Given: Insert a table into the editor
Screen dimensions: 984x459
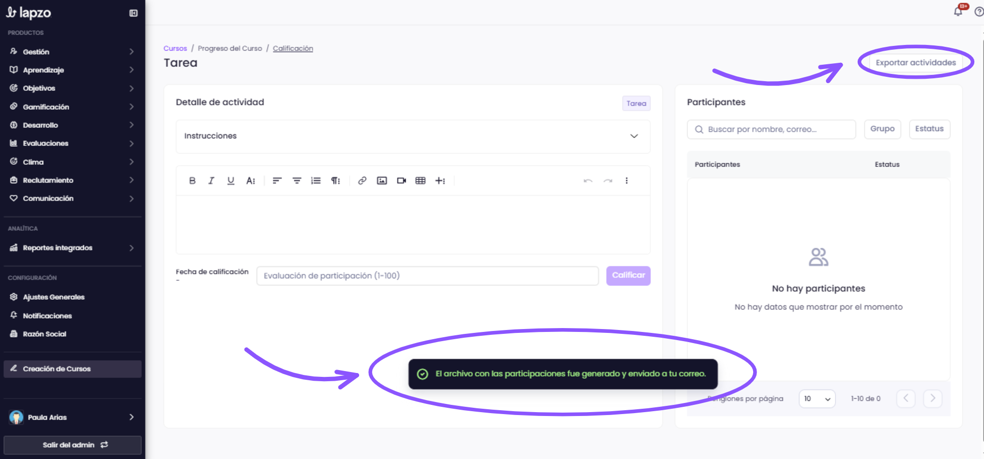Looking at the screenshot, I should 421,181.
